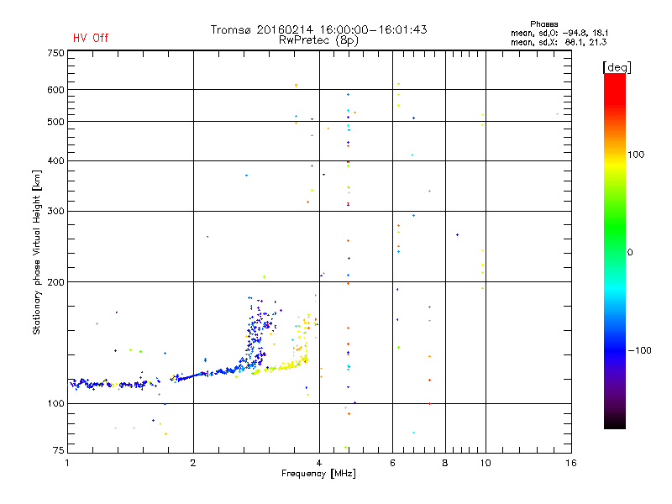Click the colorbar '0' tick label

pos(630,252)
